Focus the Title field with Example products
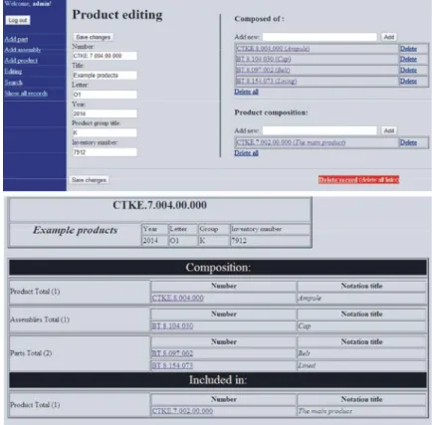Viewport: 432px width, 425px height. (x=105, y=76)
